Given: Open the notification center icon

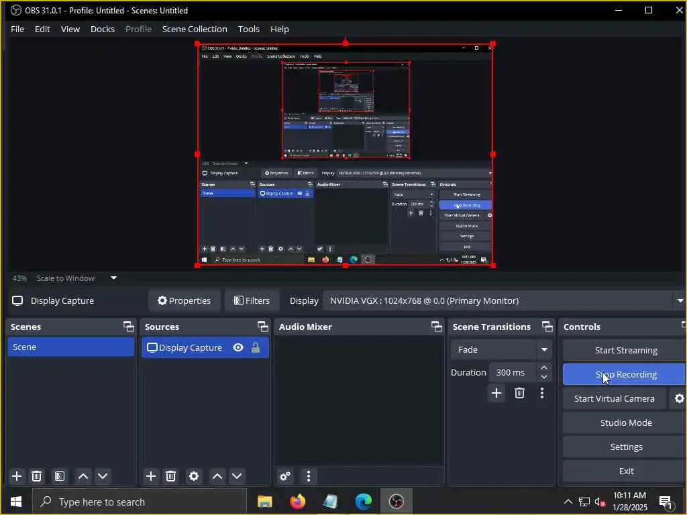Looking at the screenshot, I should [666, 502].
